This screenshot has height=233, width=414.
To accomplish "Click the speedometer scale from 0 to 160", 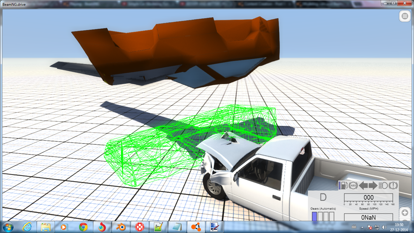I will pyautogui.click(x=369, y=204).
